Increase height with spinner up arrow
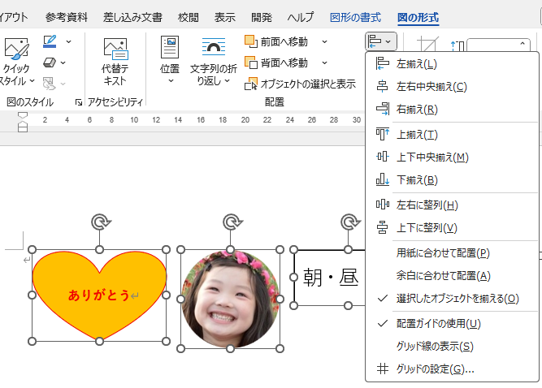 (522, 43)
